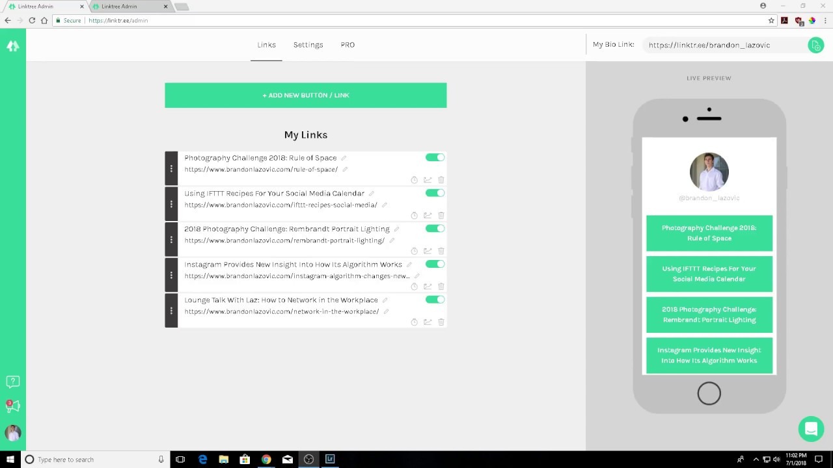The image size is (833, 468).
Task: Switch to the second Linktree Admin browser tab
Action: pos(128,6)
